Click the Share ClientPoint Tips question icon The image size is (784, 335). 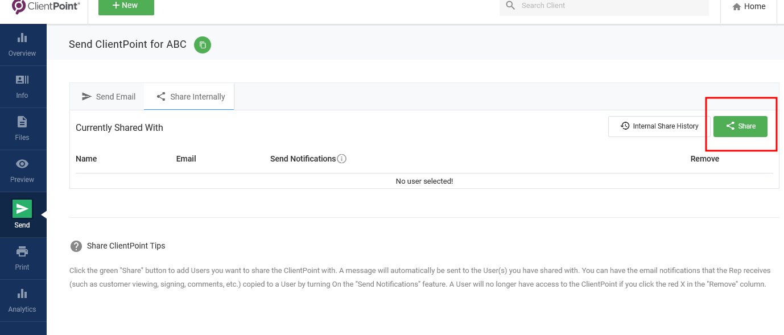click(x=76, y=246)
